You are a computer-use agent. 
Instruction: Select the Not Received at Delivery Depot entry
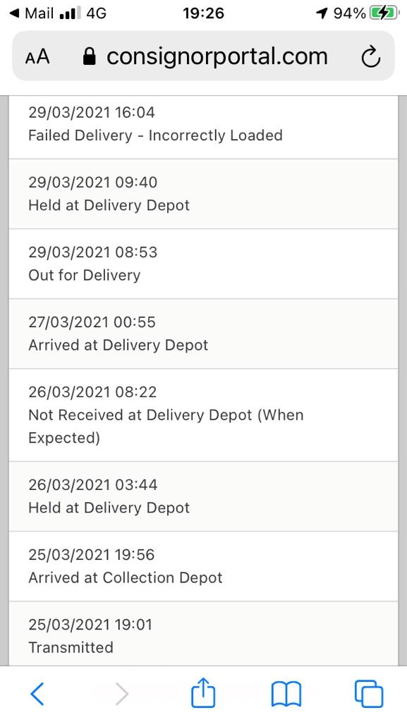203,415
